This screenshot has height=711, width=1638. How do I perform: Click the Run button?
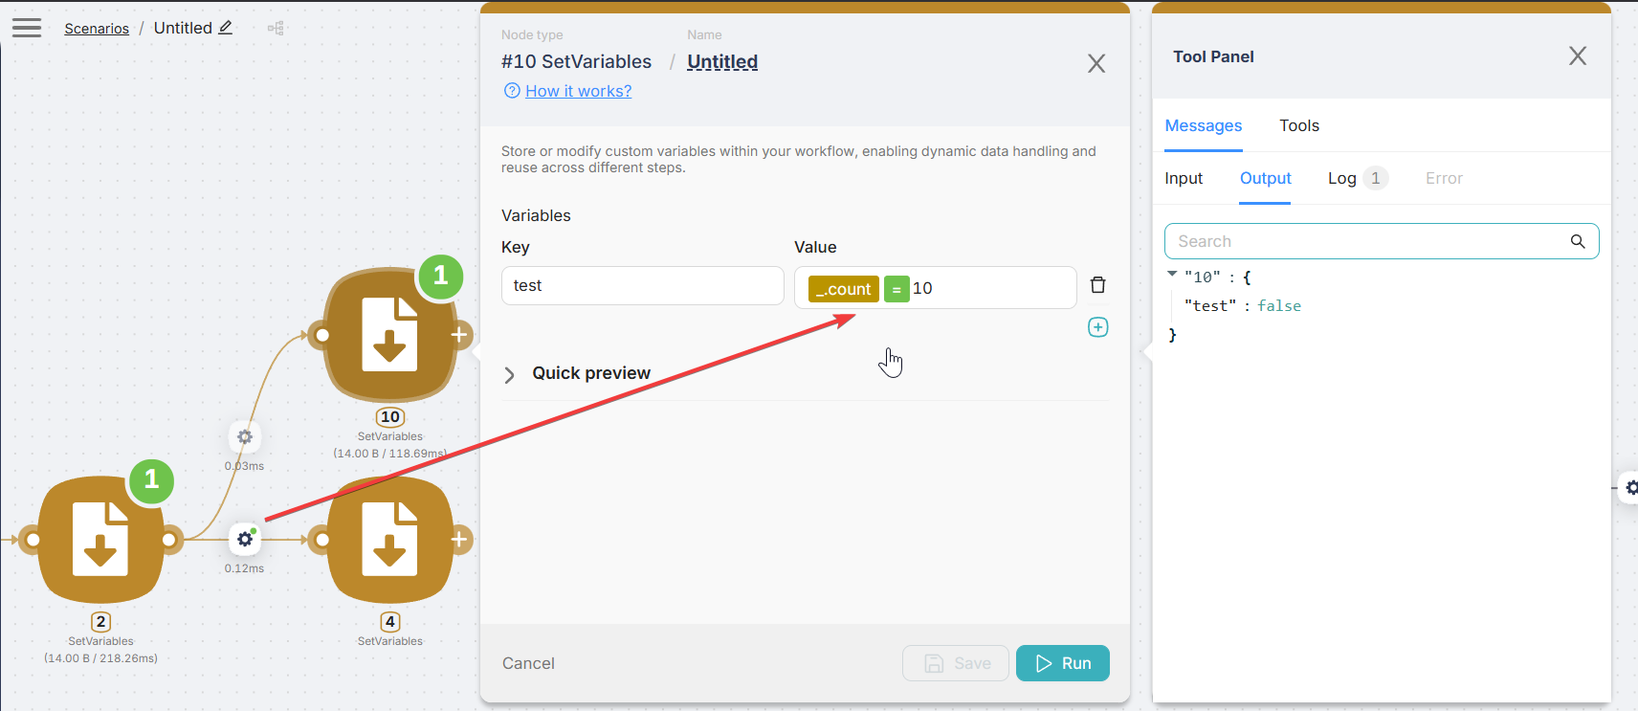click(x=1062, y=663)
